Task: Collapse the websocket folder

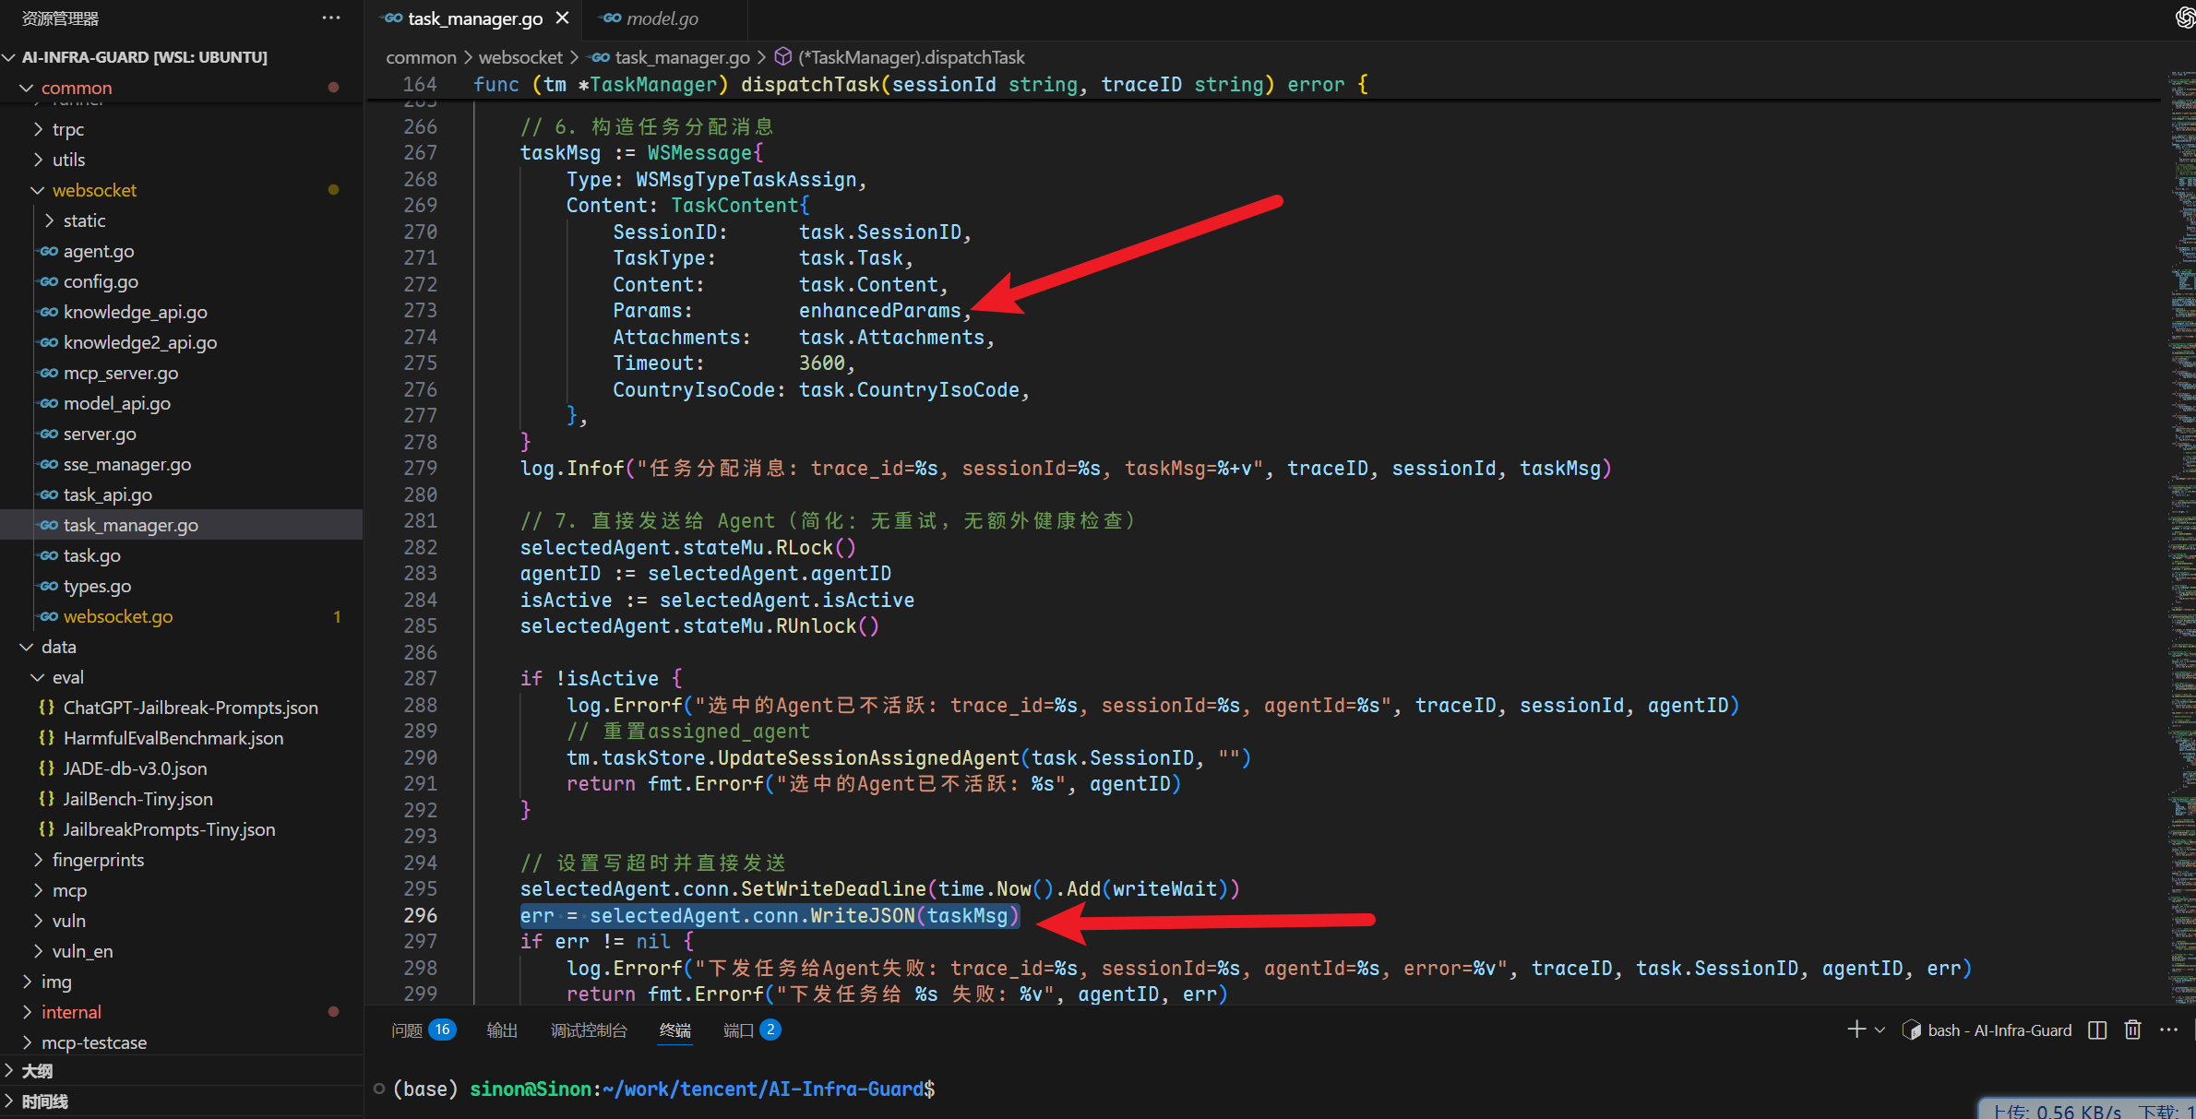Action: pos(94,190)
